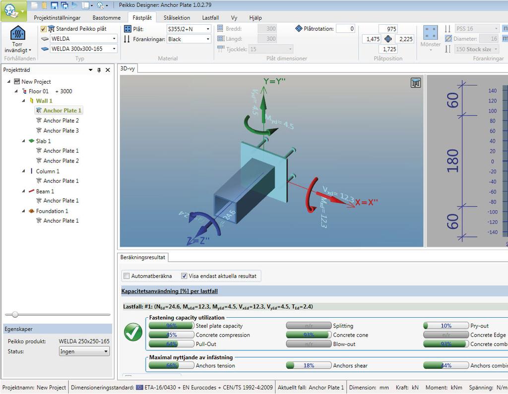Open the Black anchors material dropdown
This screenshot has width=508, height=394.
pyautogui.click(x=208, y=39)
